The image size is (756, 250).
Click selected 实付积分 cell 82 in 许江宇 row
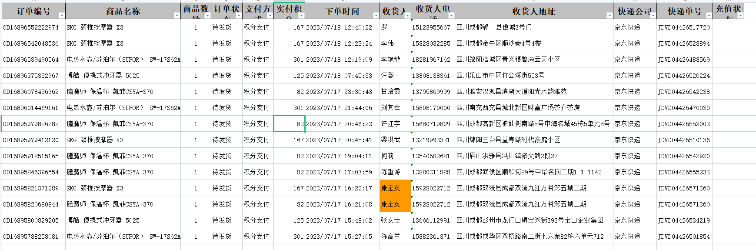(289, 123)
